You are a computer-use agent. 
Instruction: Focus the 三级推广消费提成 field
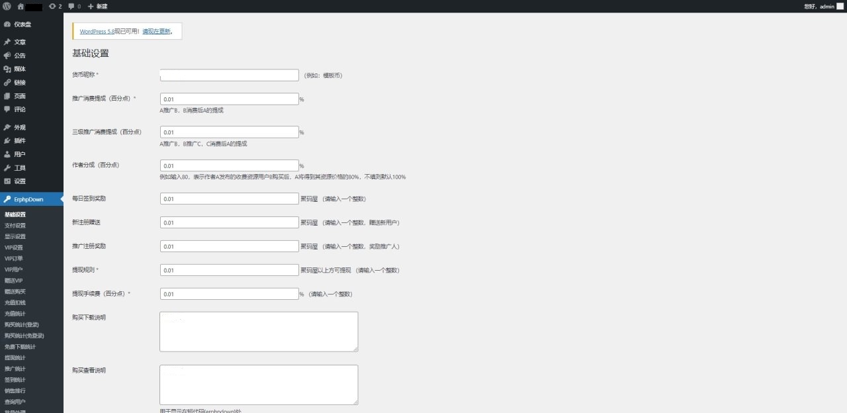pyautogui.click(x=230, y=132)
